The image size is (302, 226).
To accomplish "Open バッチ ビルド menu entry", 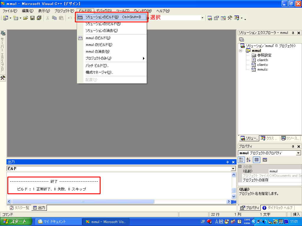I will coord(112,66).
